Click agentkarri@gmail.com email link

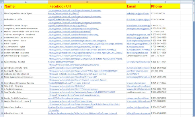click(x=137, y=71)
